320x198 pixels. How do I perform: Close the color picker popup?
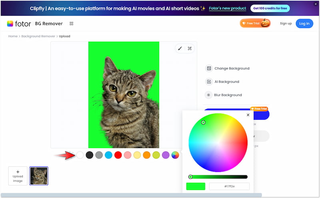click(248, 115)
